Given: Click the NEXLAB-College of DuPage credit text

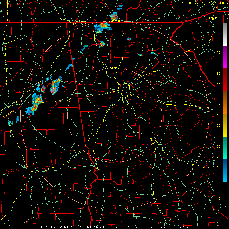Looking at the screenshot, I should click(205, 3).
